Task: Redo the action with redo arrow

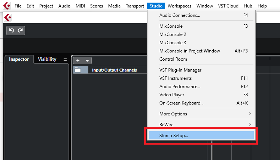Action: [x=20, y=31]
